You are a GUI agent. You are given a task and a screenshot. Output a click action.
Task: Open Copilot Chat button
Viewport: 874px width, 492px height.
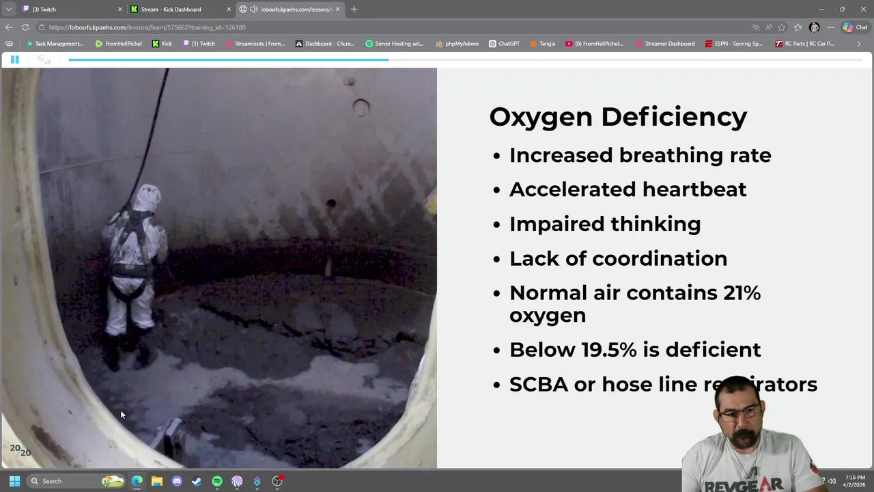click(x=856, y=27)
